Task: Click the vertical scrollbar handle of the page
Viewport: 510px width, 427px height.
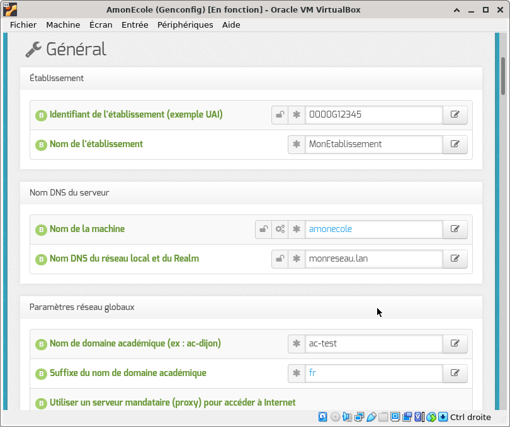Action: 503,75
